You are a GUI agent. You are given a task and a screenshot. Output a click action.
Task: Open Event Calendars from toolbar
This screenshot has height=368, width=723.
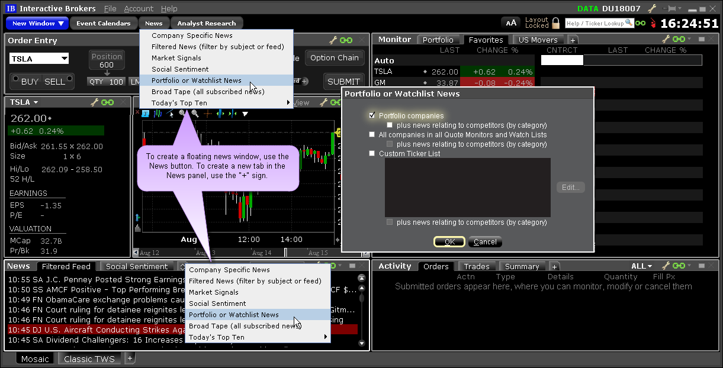coord(104,24)
